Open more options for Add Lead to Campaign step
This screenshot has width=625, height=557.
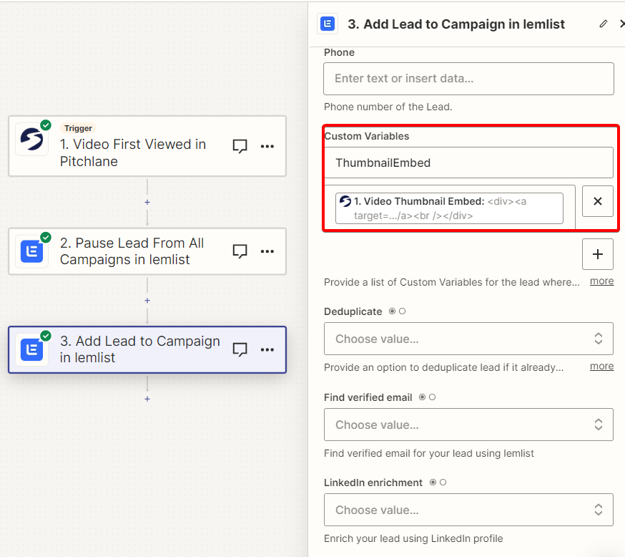(267, 350)
